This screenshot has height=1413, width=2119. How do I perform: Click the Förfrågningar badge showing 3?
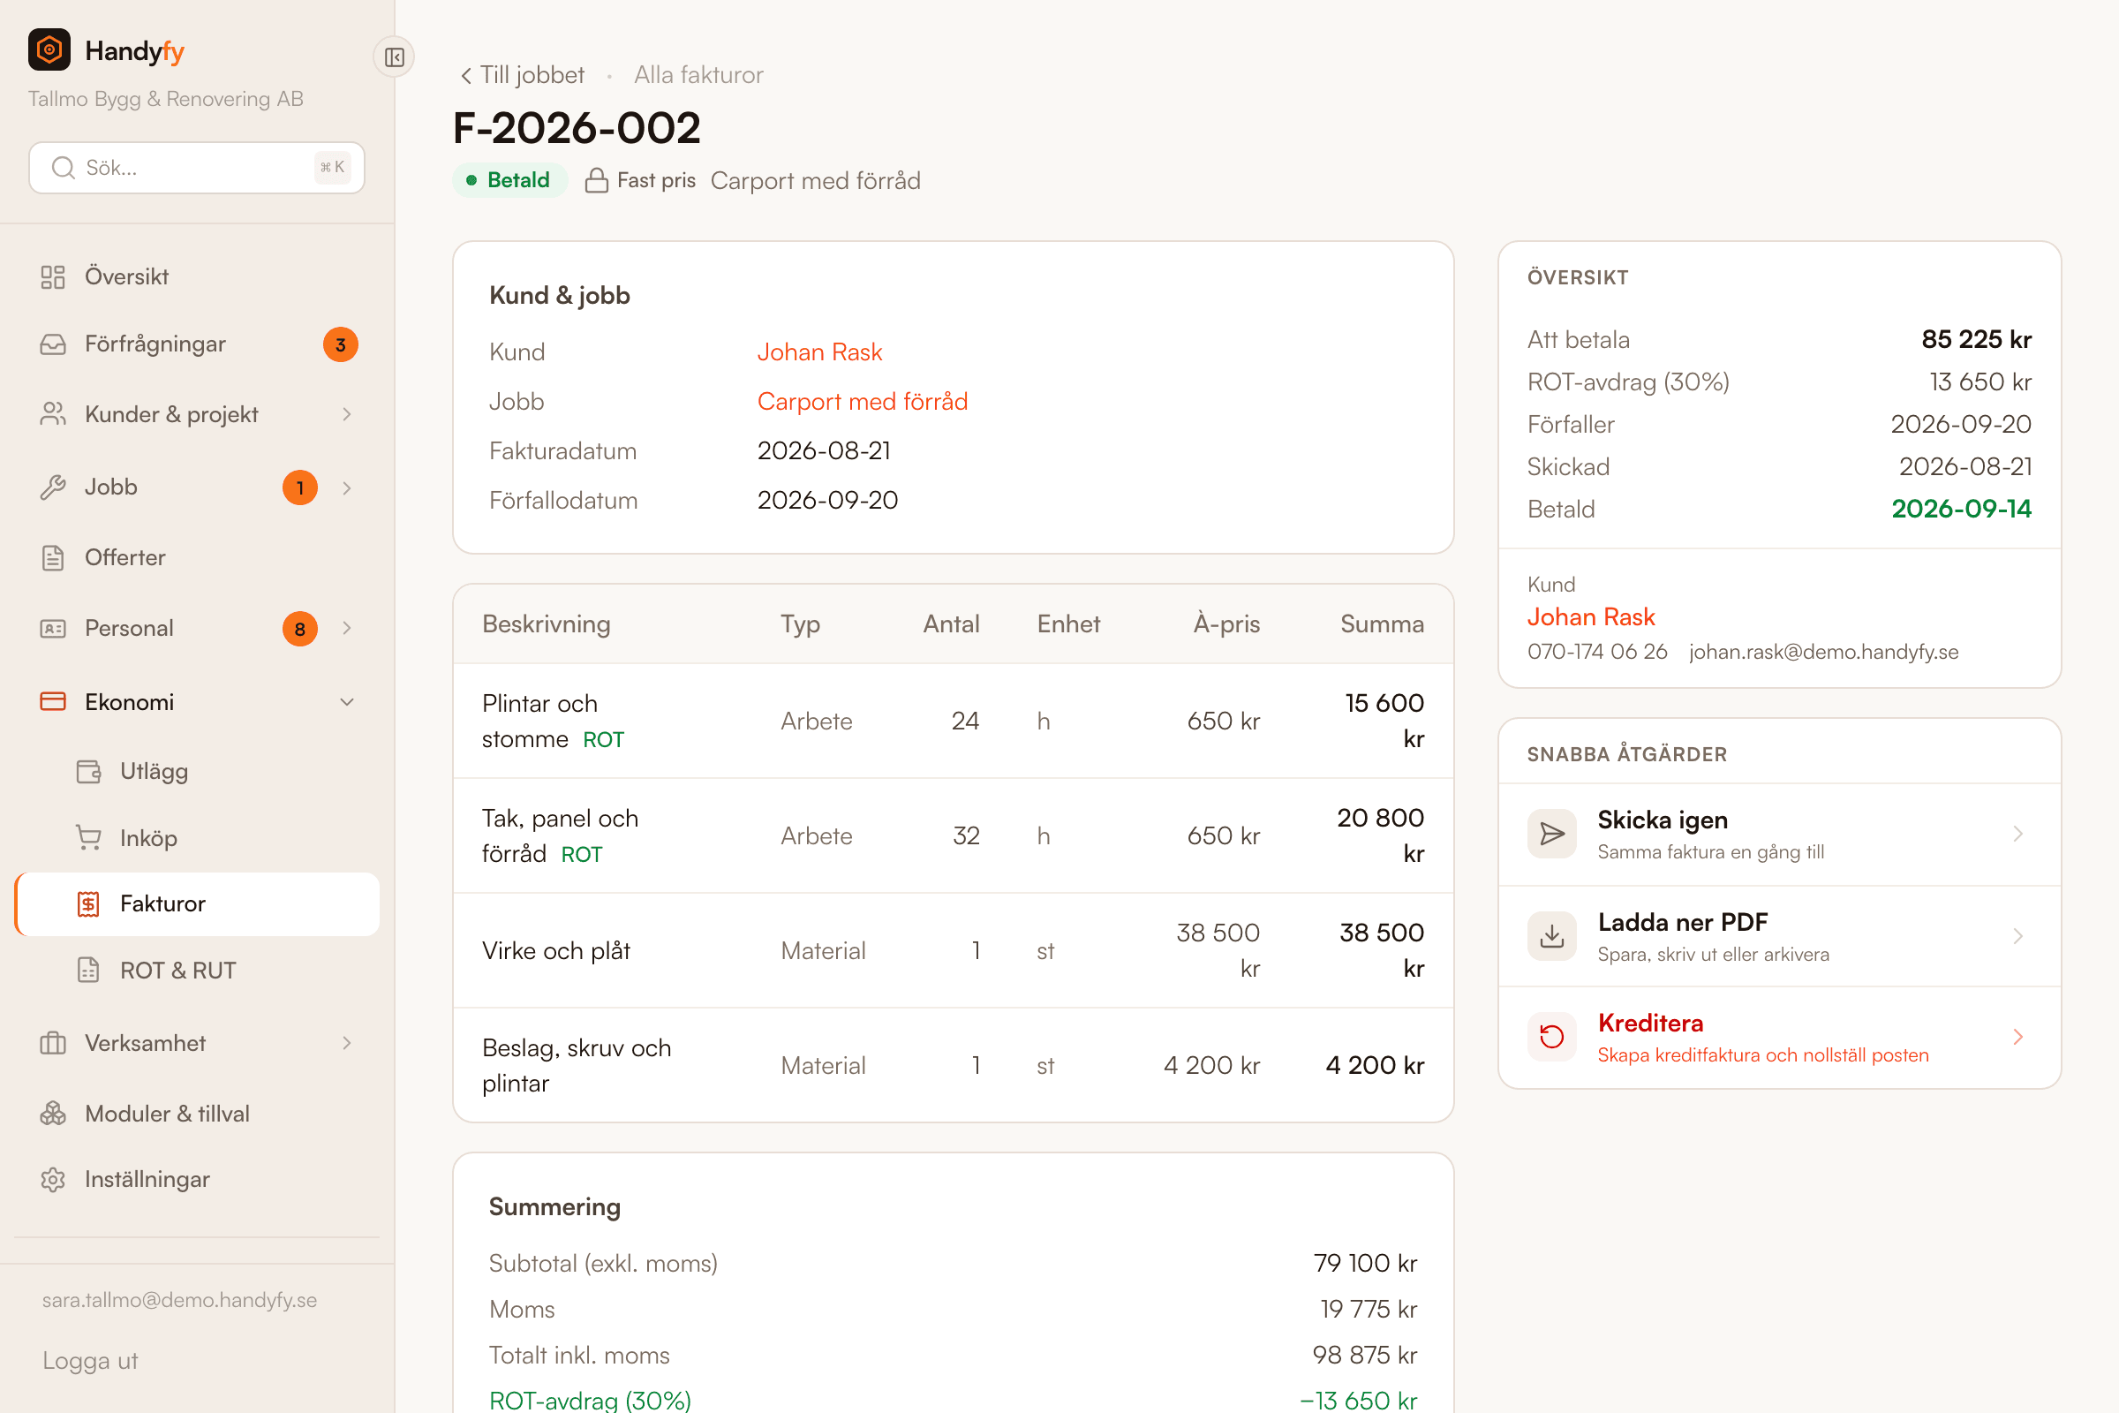tap(341, 344)
